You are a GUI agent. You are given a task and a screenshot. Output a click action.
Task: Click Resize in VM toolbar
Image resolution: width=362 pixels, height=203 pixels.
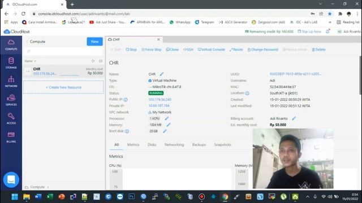[236, 50]
